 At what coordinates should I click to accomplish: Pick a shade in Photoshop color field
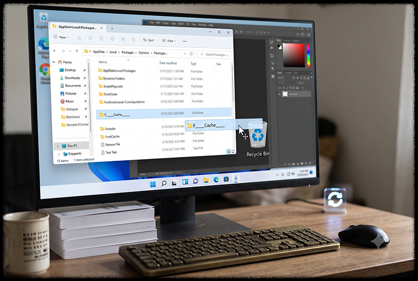[x=294, y=55]
